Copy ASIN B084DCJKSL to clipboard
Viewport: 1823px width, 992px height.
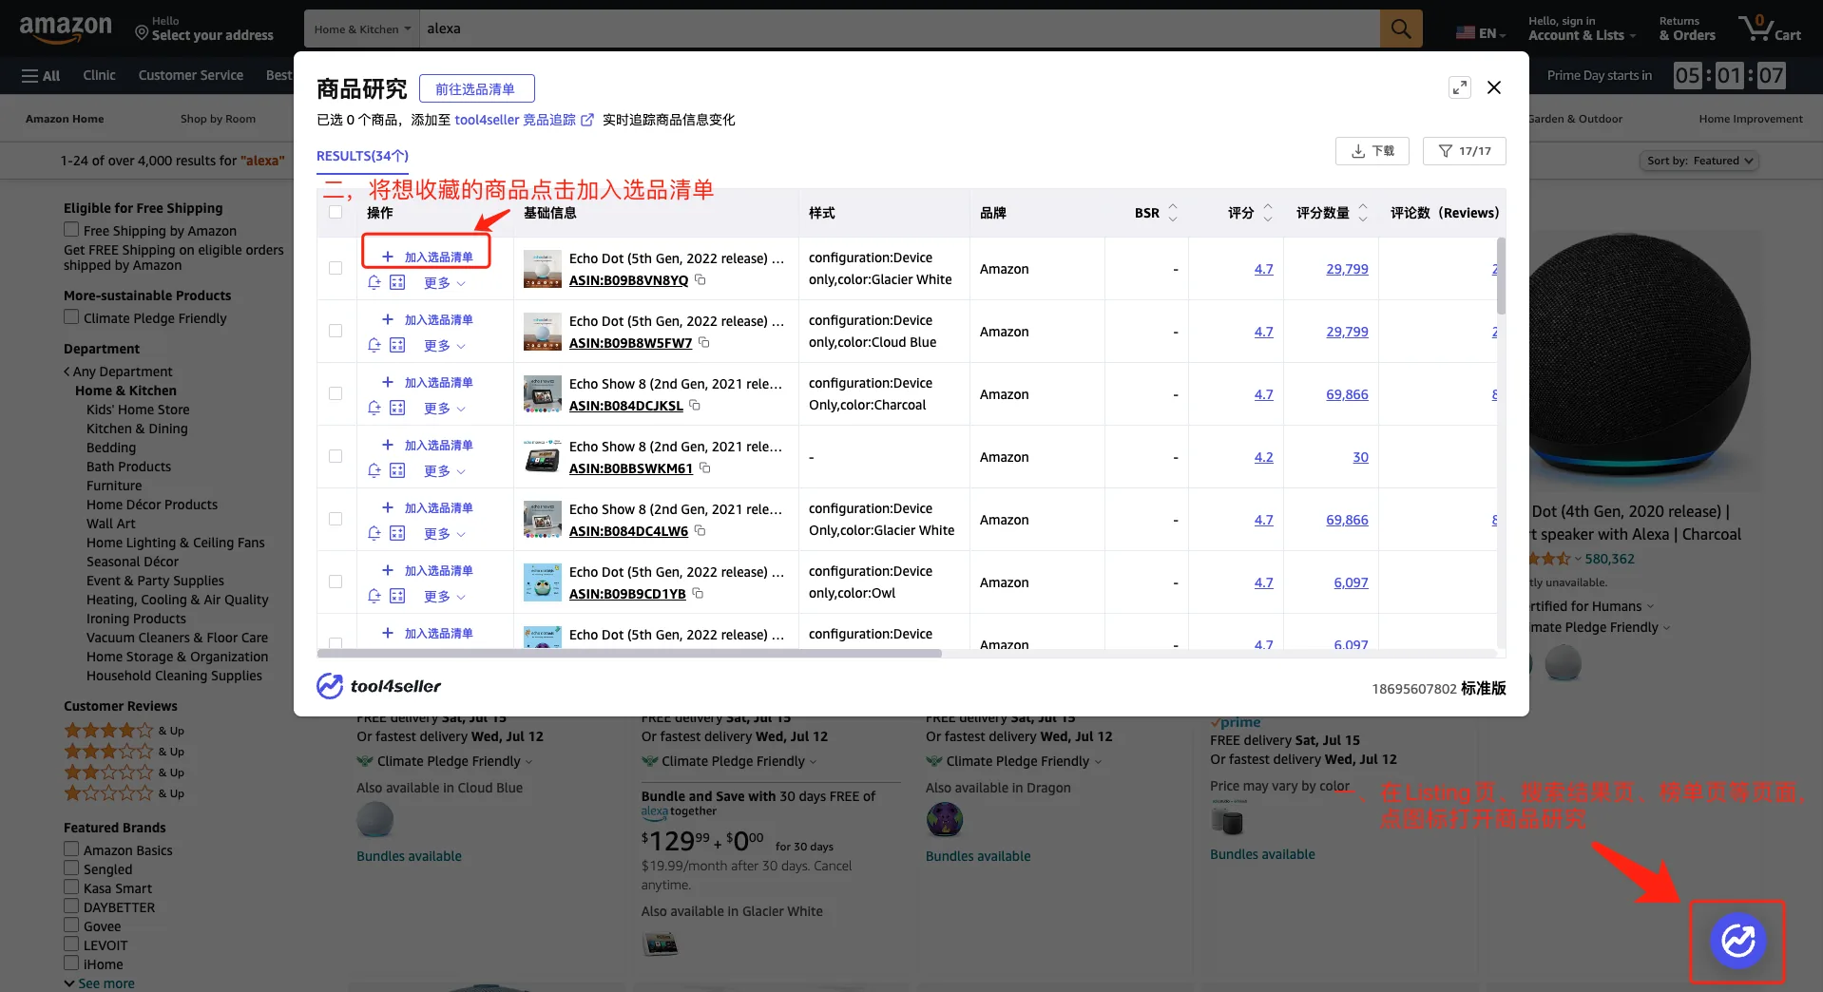(695, 406)
